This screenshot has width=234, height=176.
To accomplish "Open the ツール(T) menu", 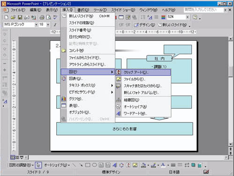I will click(x=100, y=10).
